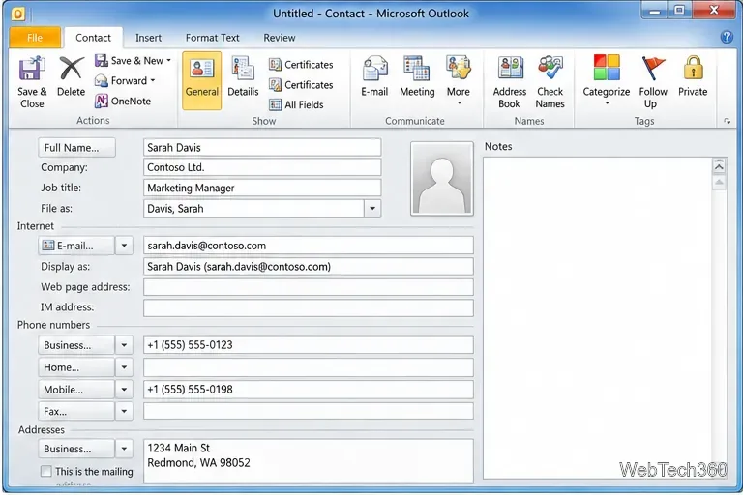Open the E-mail type dropdown arrow
This screenshot has height=495, width=743.
point(124,246)
